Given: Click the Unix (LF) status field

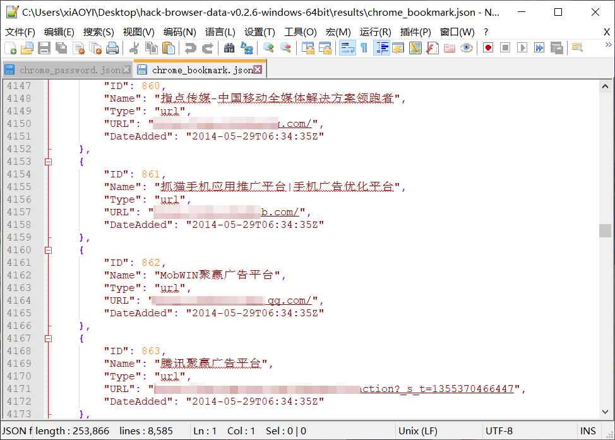Looking at the screenshot, I should pos(438,431).
